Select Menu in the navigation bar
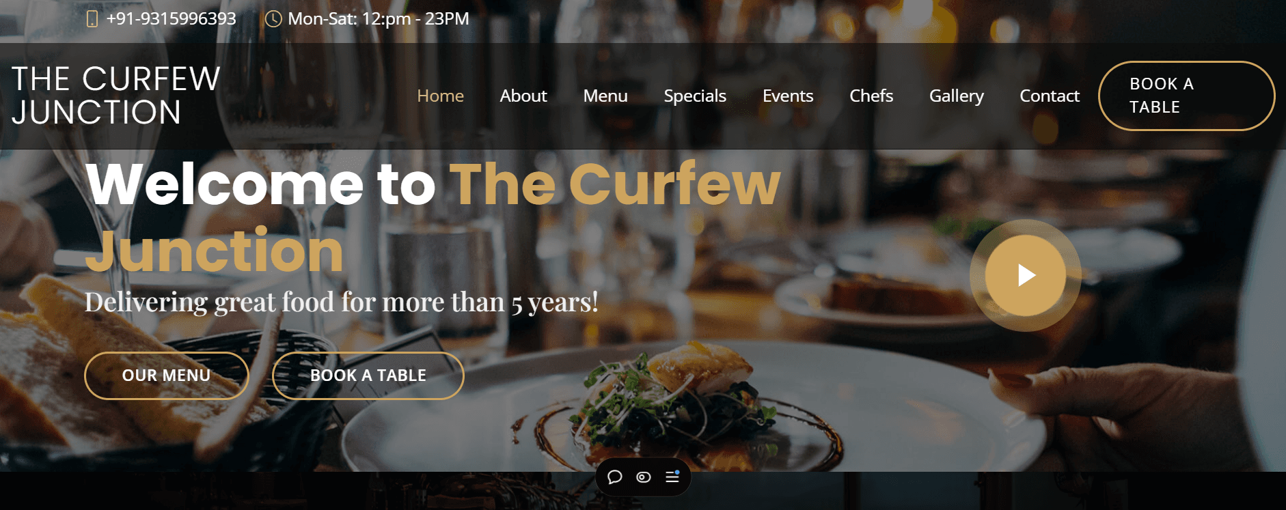Image resolution: width=1286 pixels, height=510 pixels. (605, 96)
